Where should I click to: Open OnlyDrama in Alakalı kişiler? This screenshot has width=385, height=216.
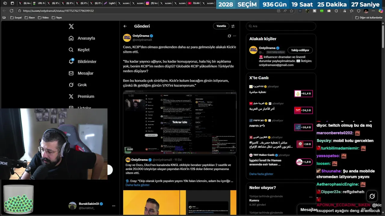[267, 48]
